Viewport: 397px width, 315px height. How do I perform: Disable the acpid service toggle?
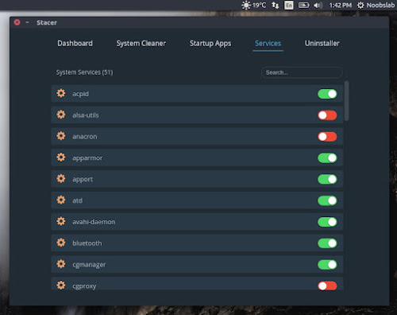click(327, 94)
